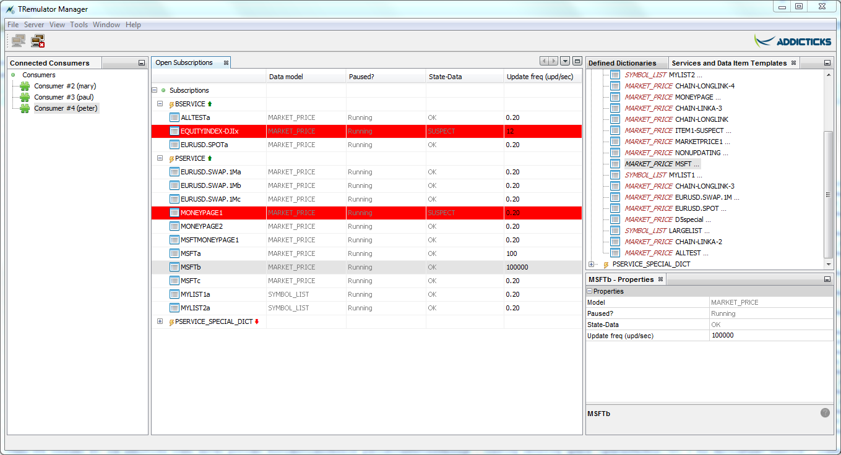This screenshot has width=841, height=455.
Task: Click the MYLIST2a item icon
Action: [175, 308]
